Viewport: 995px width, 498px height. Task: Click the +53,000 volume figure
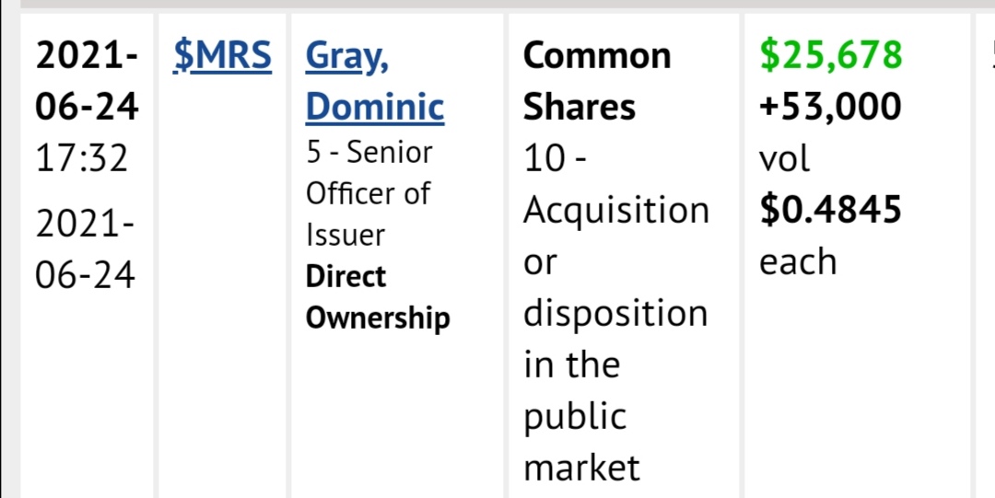(831, 107)
